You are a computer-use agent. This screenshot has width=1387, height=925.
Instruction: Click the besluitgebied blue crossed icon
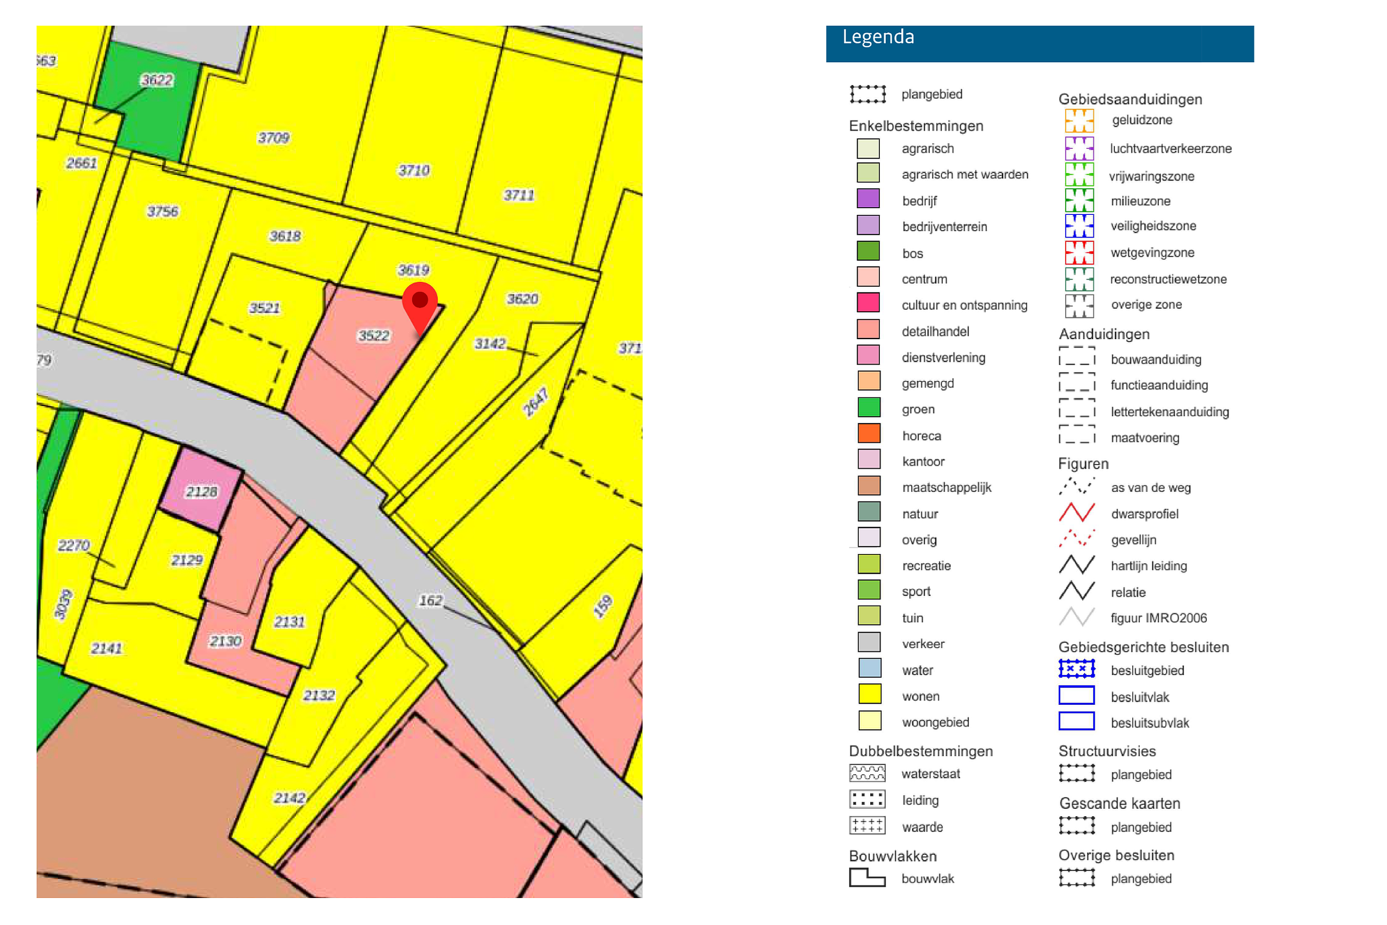(1077, 669)
